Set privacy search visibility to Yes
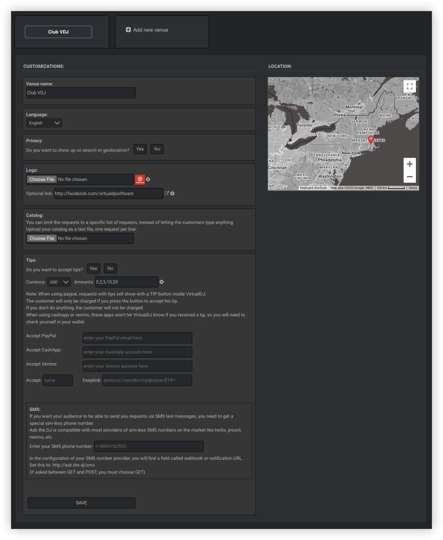 coord(140,149)
